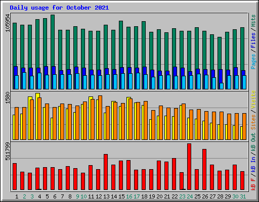Click weekend day 17 label
The height and width of the screenshot is (202, 259).
pos(137,196)
